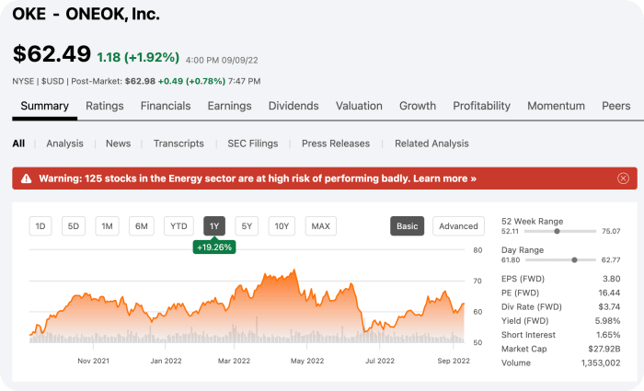The image size is (644, 391).
Task: Click the 52 week high 75.07
Action: (611, 231)
